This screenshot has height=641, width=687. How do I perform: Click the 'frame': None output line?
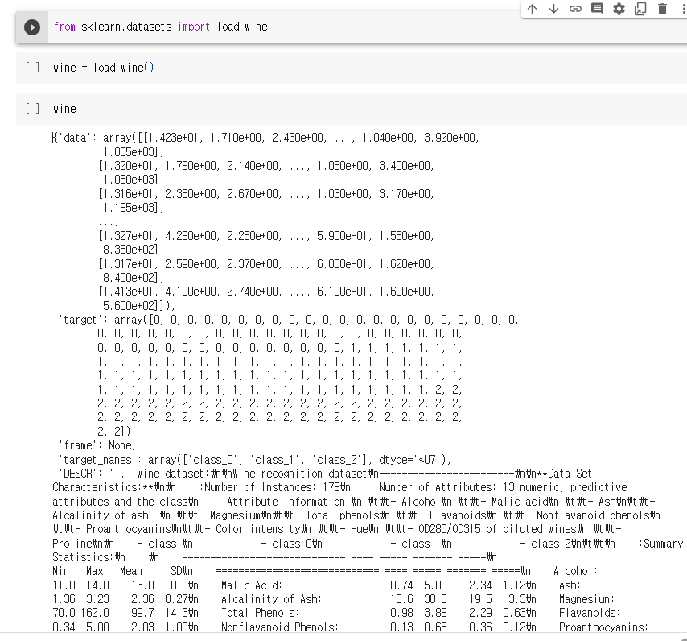[x=97, y=445]
